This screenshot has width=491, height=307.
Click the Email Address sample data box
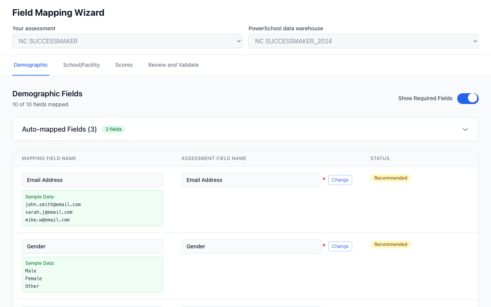tap(92, 208)
